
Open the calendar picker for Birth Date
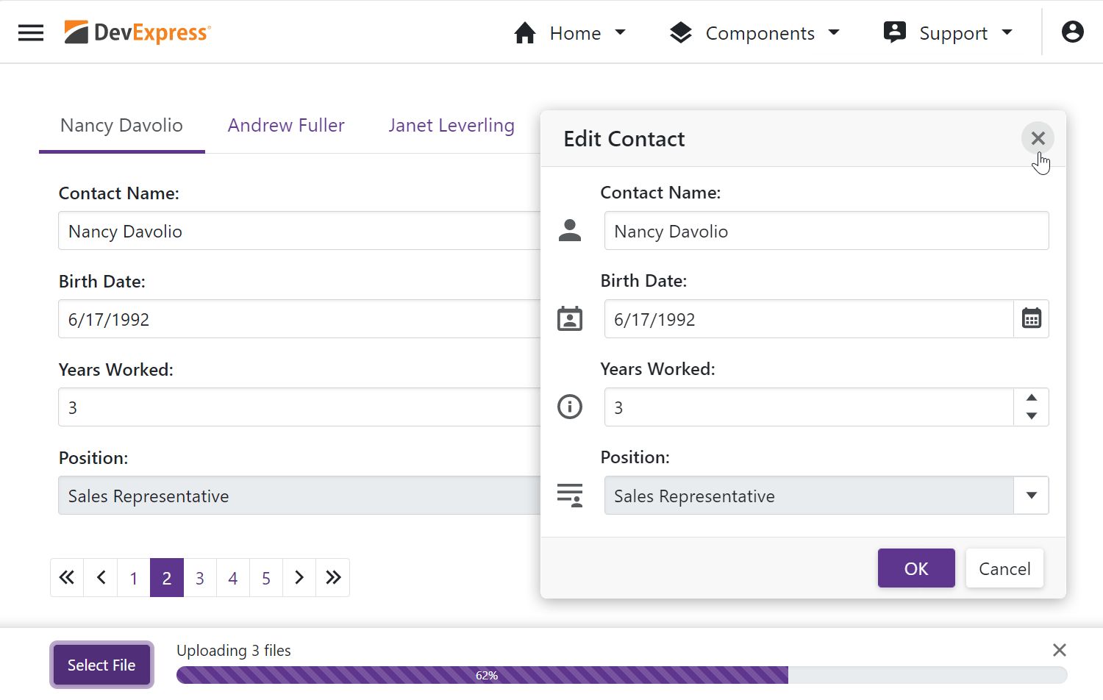click(x=1032, y=319)
